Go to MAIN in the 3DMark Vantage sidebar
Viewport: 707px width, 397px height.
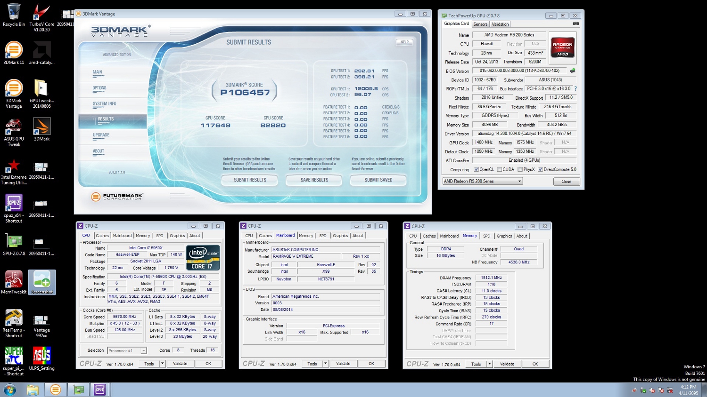98,72
